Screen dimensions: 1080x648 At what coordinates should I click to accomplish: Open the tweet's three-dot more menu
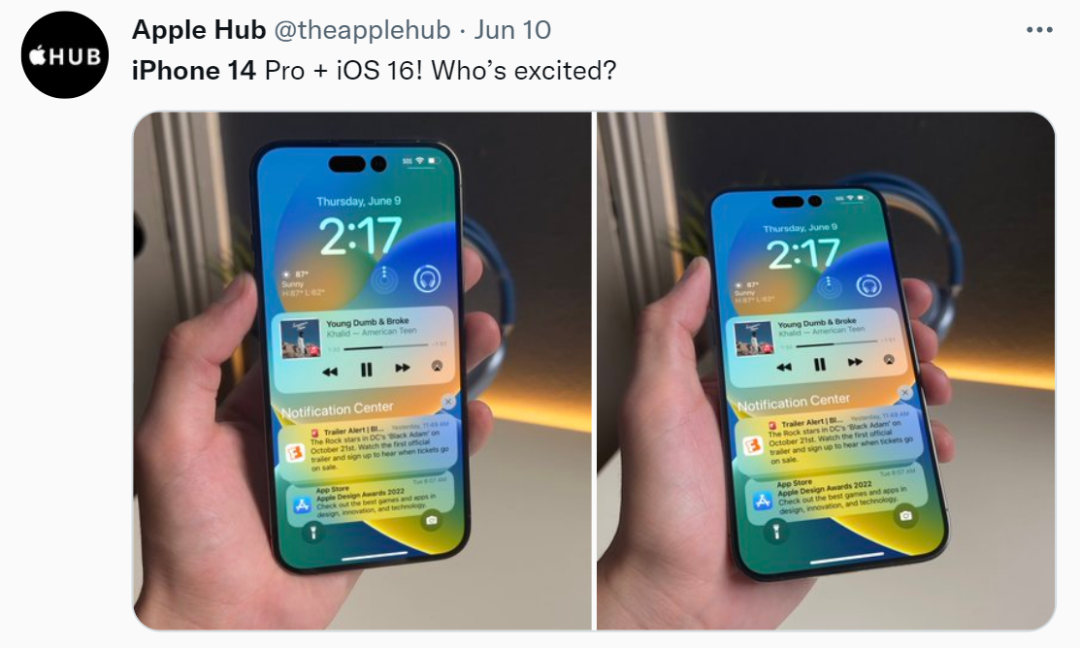tap(1039, 30)
